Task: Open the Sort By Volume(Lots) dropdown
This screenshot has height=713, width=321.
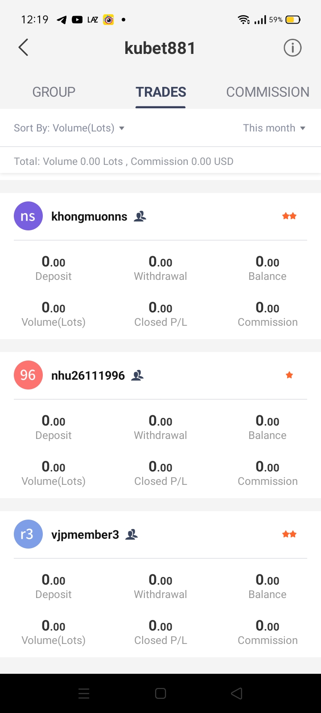Action: point(69,128)
